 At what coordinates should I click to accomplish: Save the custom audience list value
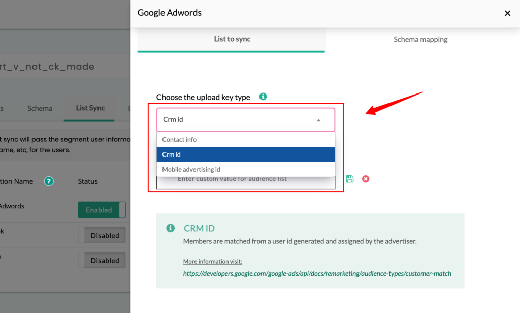click(x=349, y=179)
